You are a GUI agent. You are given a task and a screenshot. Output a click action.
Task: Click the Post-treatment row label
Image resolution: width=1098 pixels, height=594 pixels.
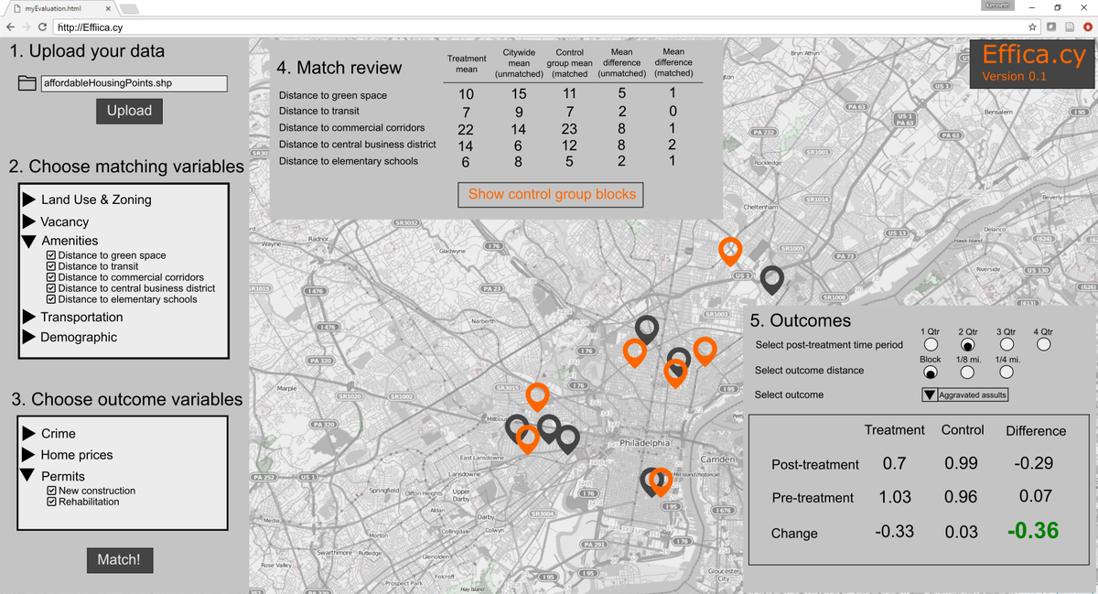815,465
